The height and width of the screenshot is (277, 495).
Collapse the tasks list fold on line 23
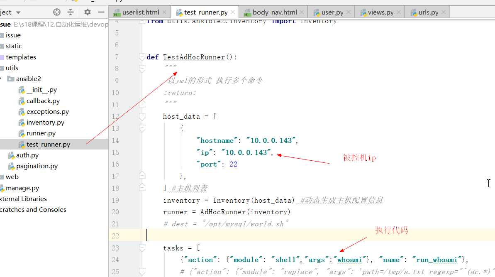(142, 248)
